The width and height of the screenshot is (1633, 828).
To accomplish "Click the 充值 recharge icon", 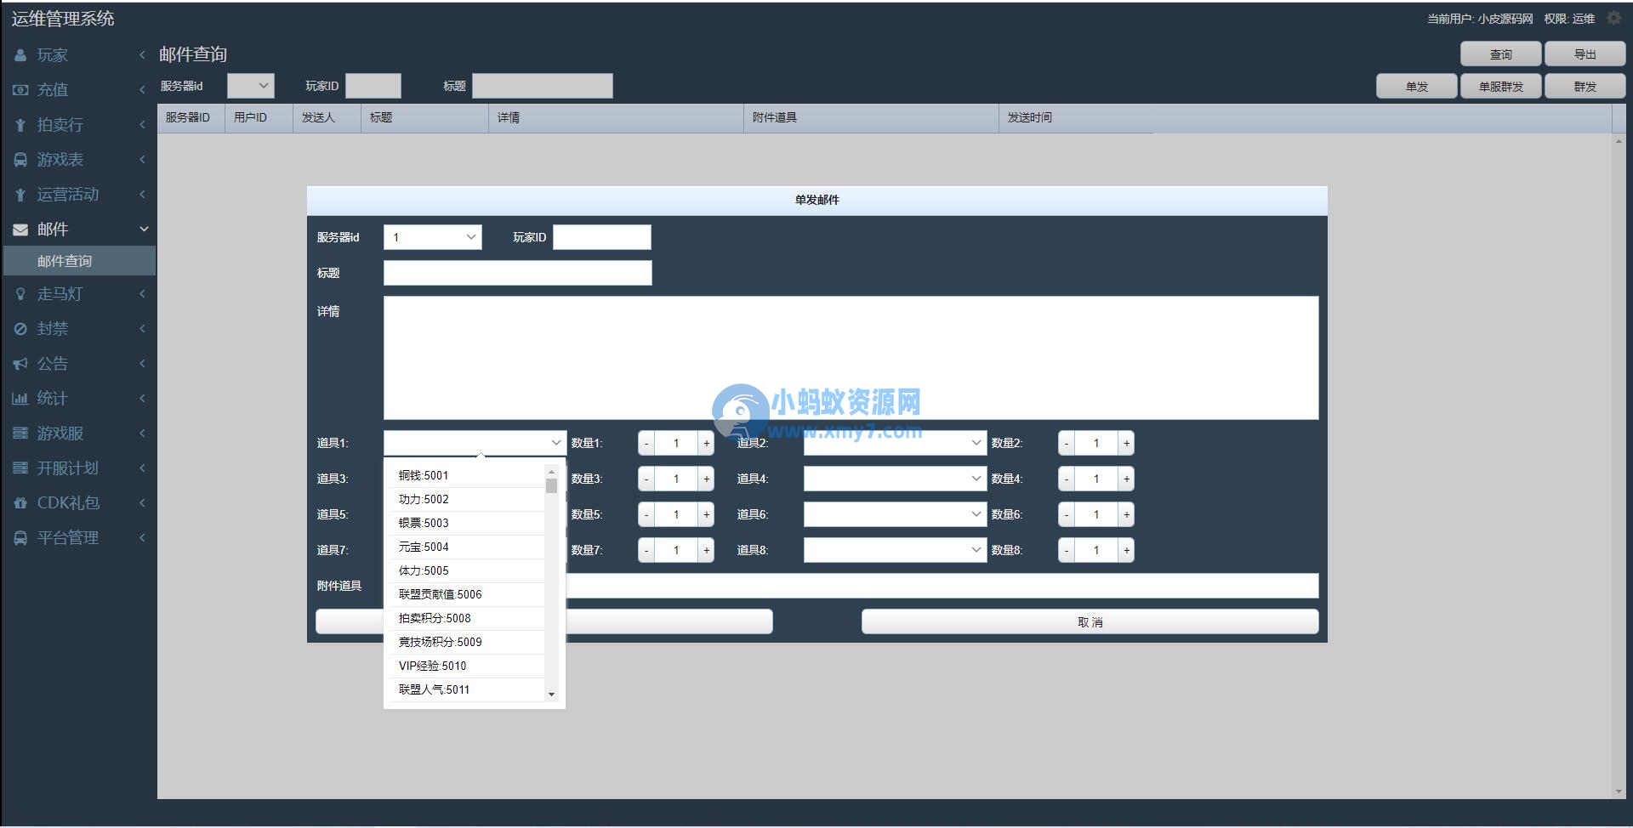I will point(20,89).
